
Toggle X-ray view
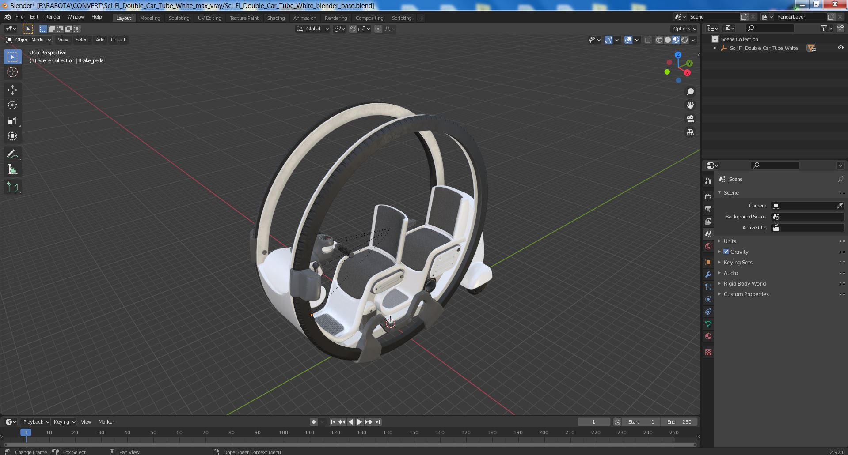(648, 40)
